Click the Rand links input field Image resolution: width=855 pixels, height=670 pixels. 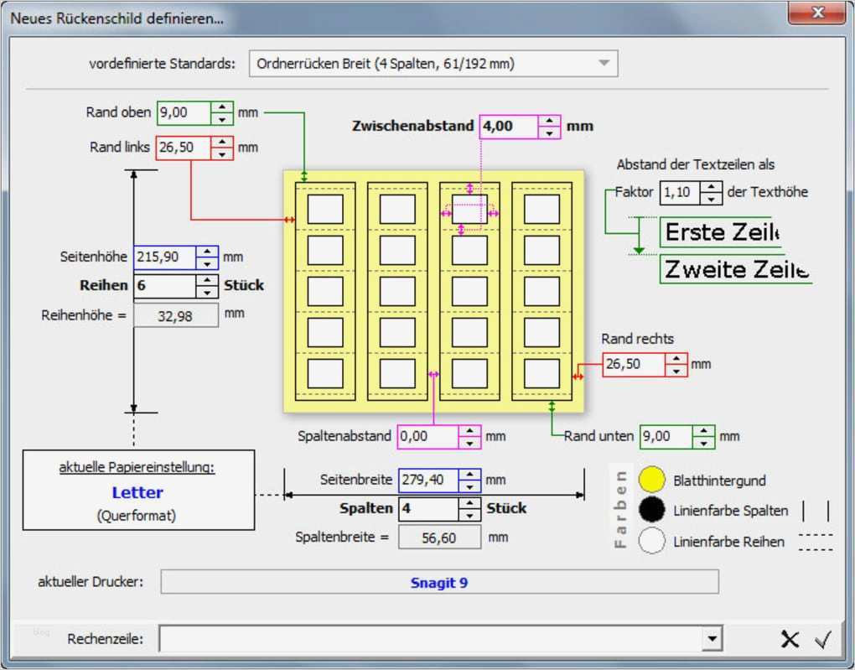(x=184, y=148)
